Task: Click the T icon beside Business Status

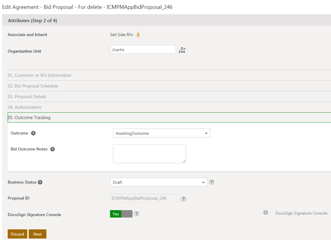Action: [x=40, y=182]
